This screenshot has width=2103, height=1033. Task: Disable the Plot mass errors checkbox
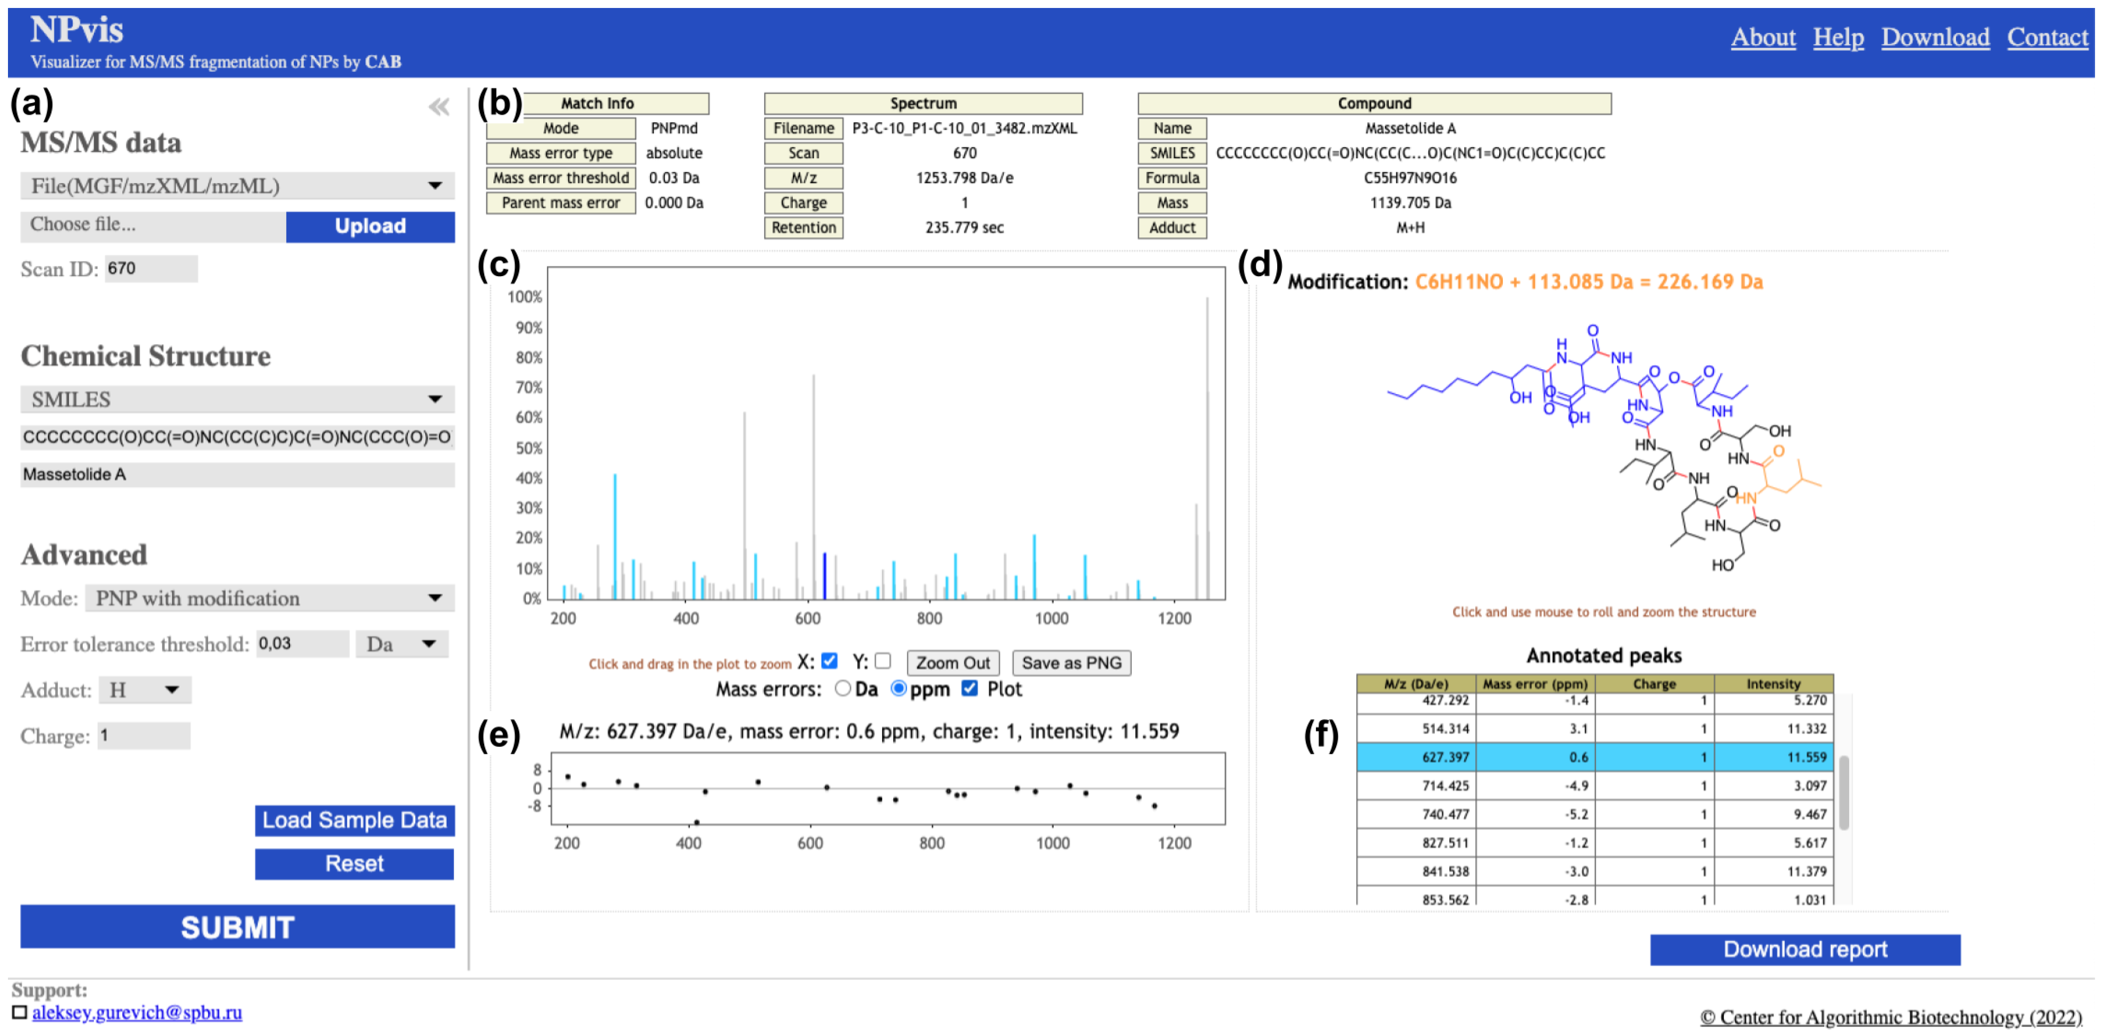[969, 689]
